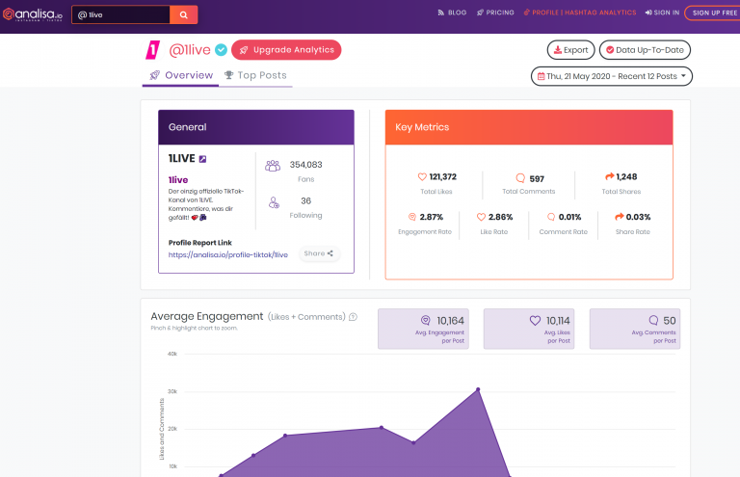
Task: Click the Total Shares label
Action: tap(621, 192)
